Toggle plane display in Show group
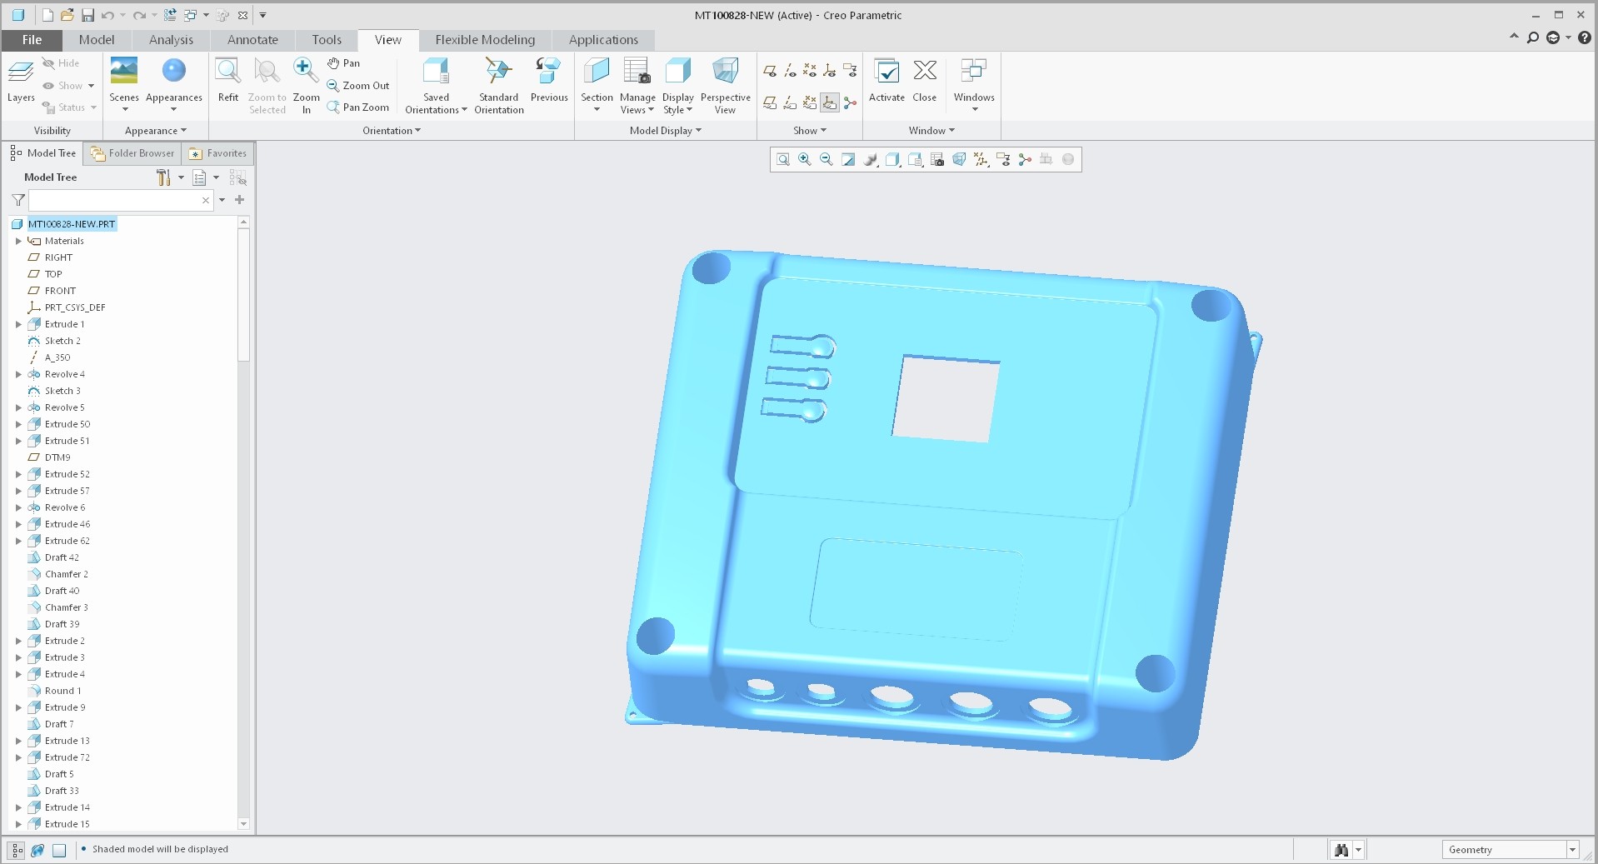Screen dimensions: 1598x864 pos(770,71)
